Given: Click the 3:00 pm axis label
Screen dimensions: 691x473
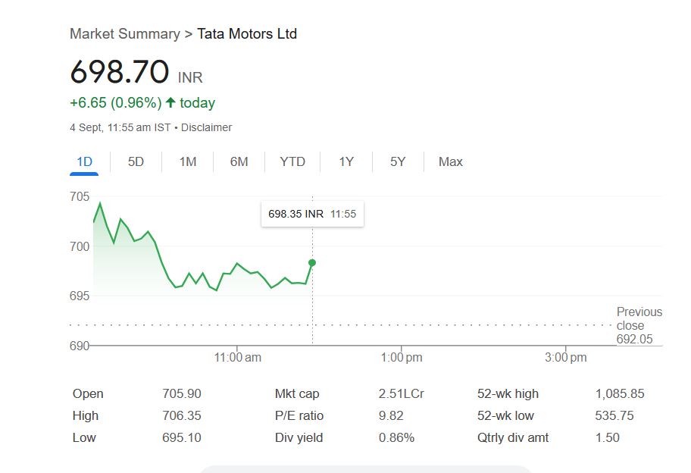Looking at the screenshot, I should 566,357.
